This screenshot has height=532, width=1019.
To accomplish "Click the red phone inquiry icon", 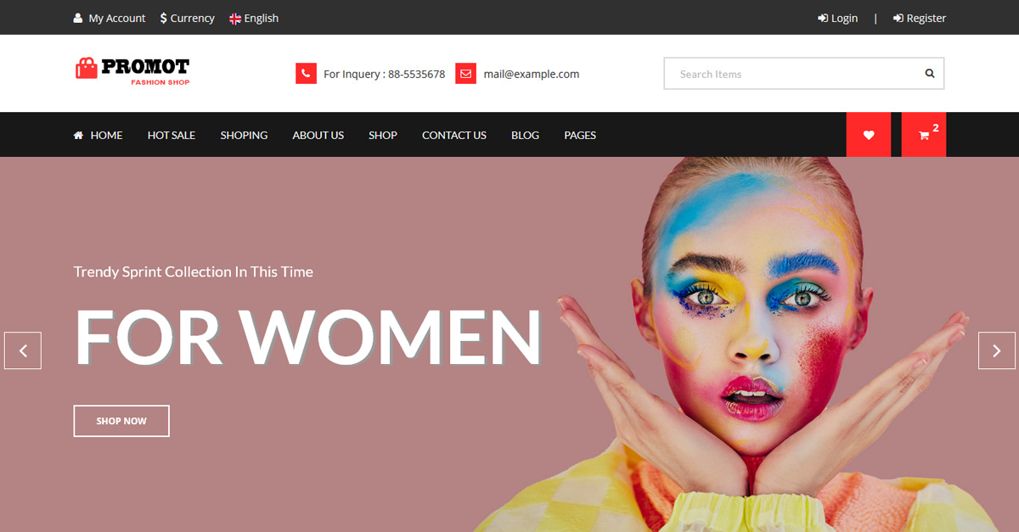I will point(306,74).
